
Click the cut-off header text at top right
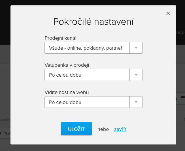tap(180, 33)
